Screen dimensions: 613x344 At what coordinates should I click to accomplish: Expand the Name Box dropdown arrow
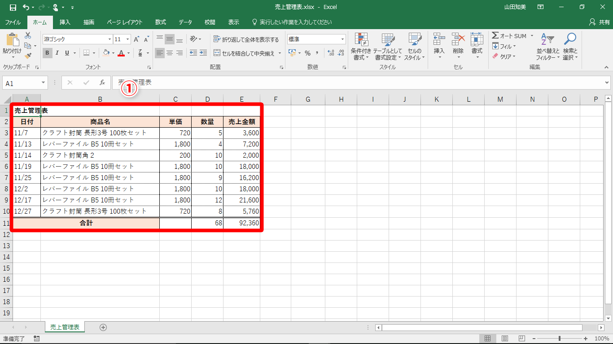(44, 83)
